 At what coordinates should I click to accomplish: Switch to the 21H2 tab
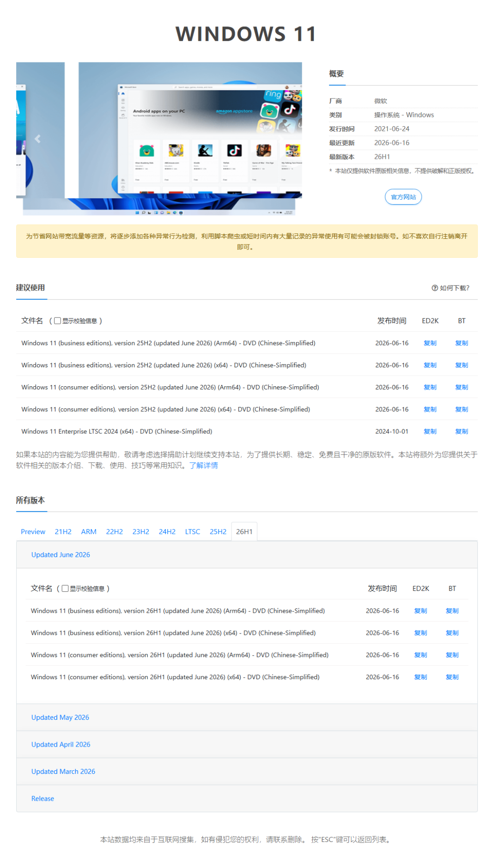pyautogui.click(x=63, y=531)
